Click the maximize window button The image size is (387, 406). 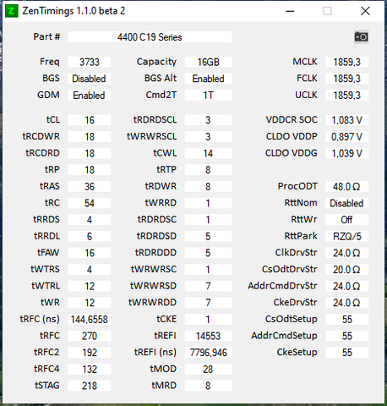point(327,11)
